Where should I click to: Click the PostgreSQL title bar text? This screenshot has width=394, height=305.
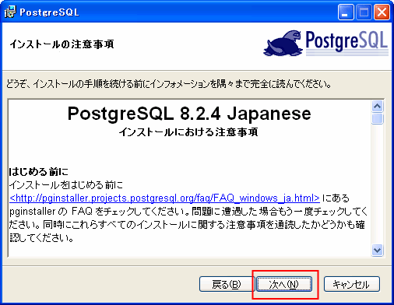pos(49,12)
